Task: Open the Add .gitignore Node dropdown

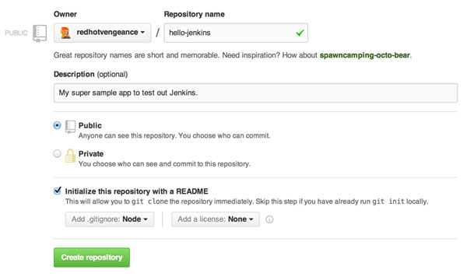Action: [110, 219]
